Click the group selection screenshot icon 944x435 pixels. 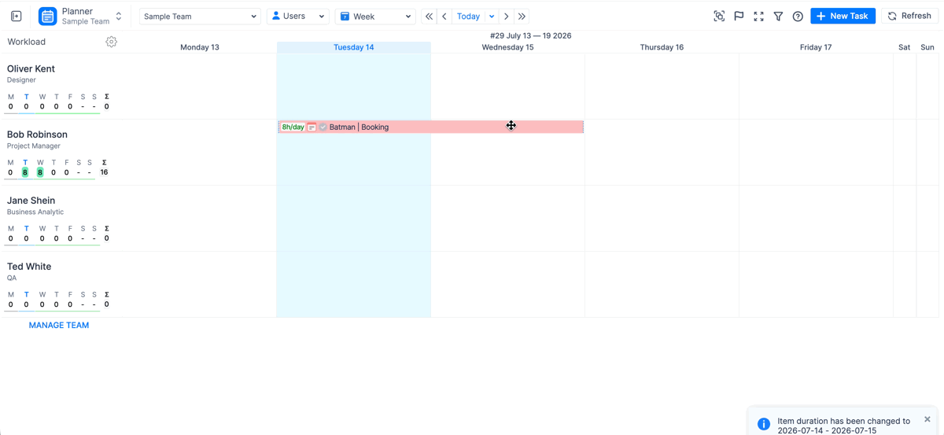[x=719, y=17]
